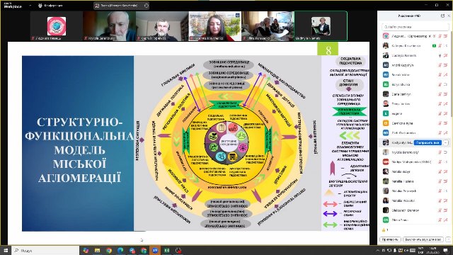453x255 pixels.
Task: Select the Kateryna Kravchenko video thumbnail
Action: tap(215, 26)
